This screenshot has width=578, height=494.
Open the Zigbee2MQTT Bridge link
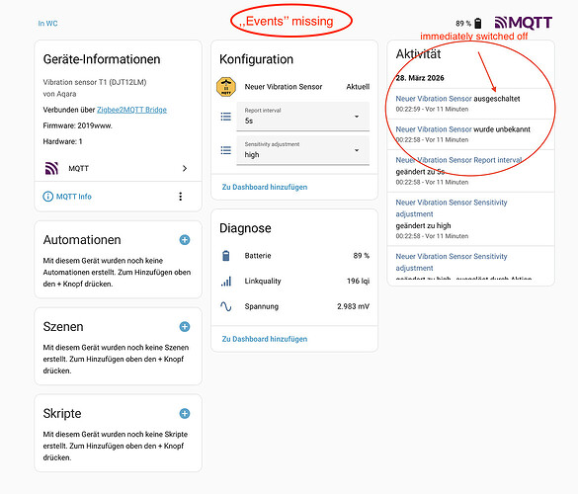[x=131, y=110]
